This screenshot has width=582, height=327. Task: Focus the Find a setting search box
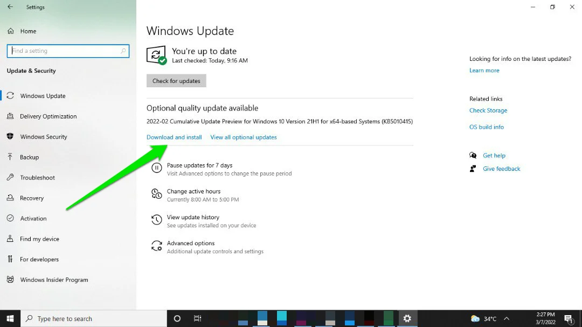(68, 51)
